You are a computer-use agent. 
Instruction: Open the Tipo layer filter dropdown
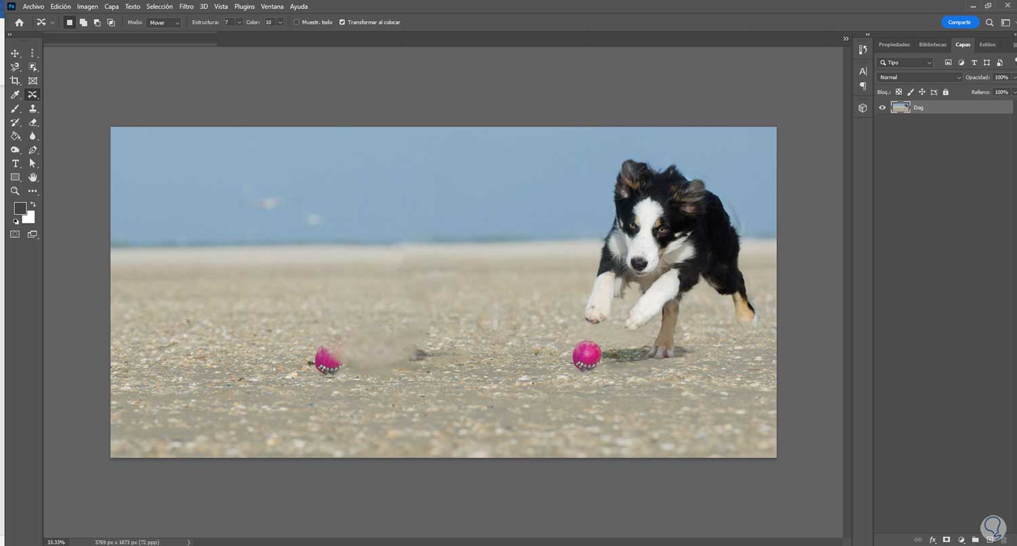coord(905,62)
